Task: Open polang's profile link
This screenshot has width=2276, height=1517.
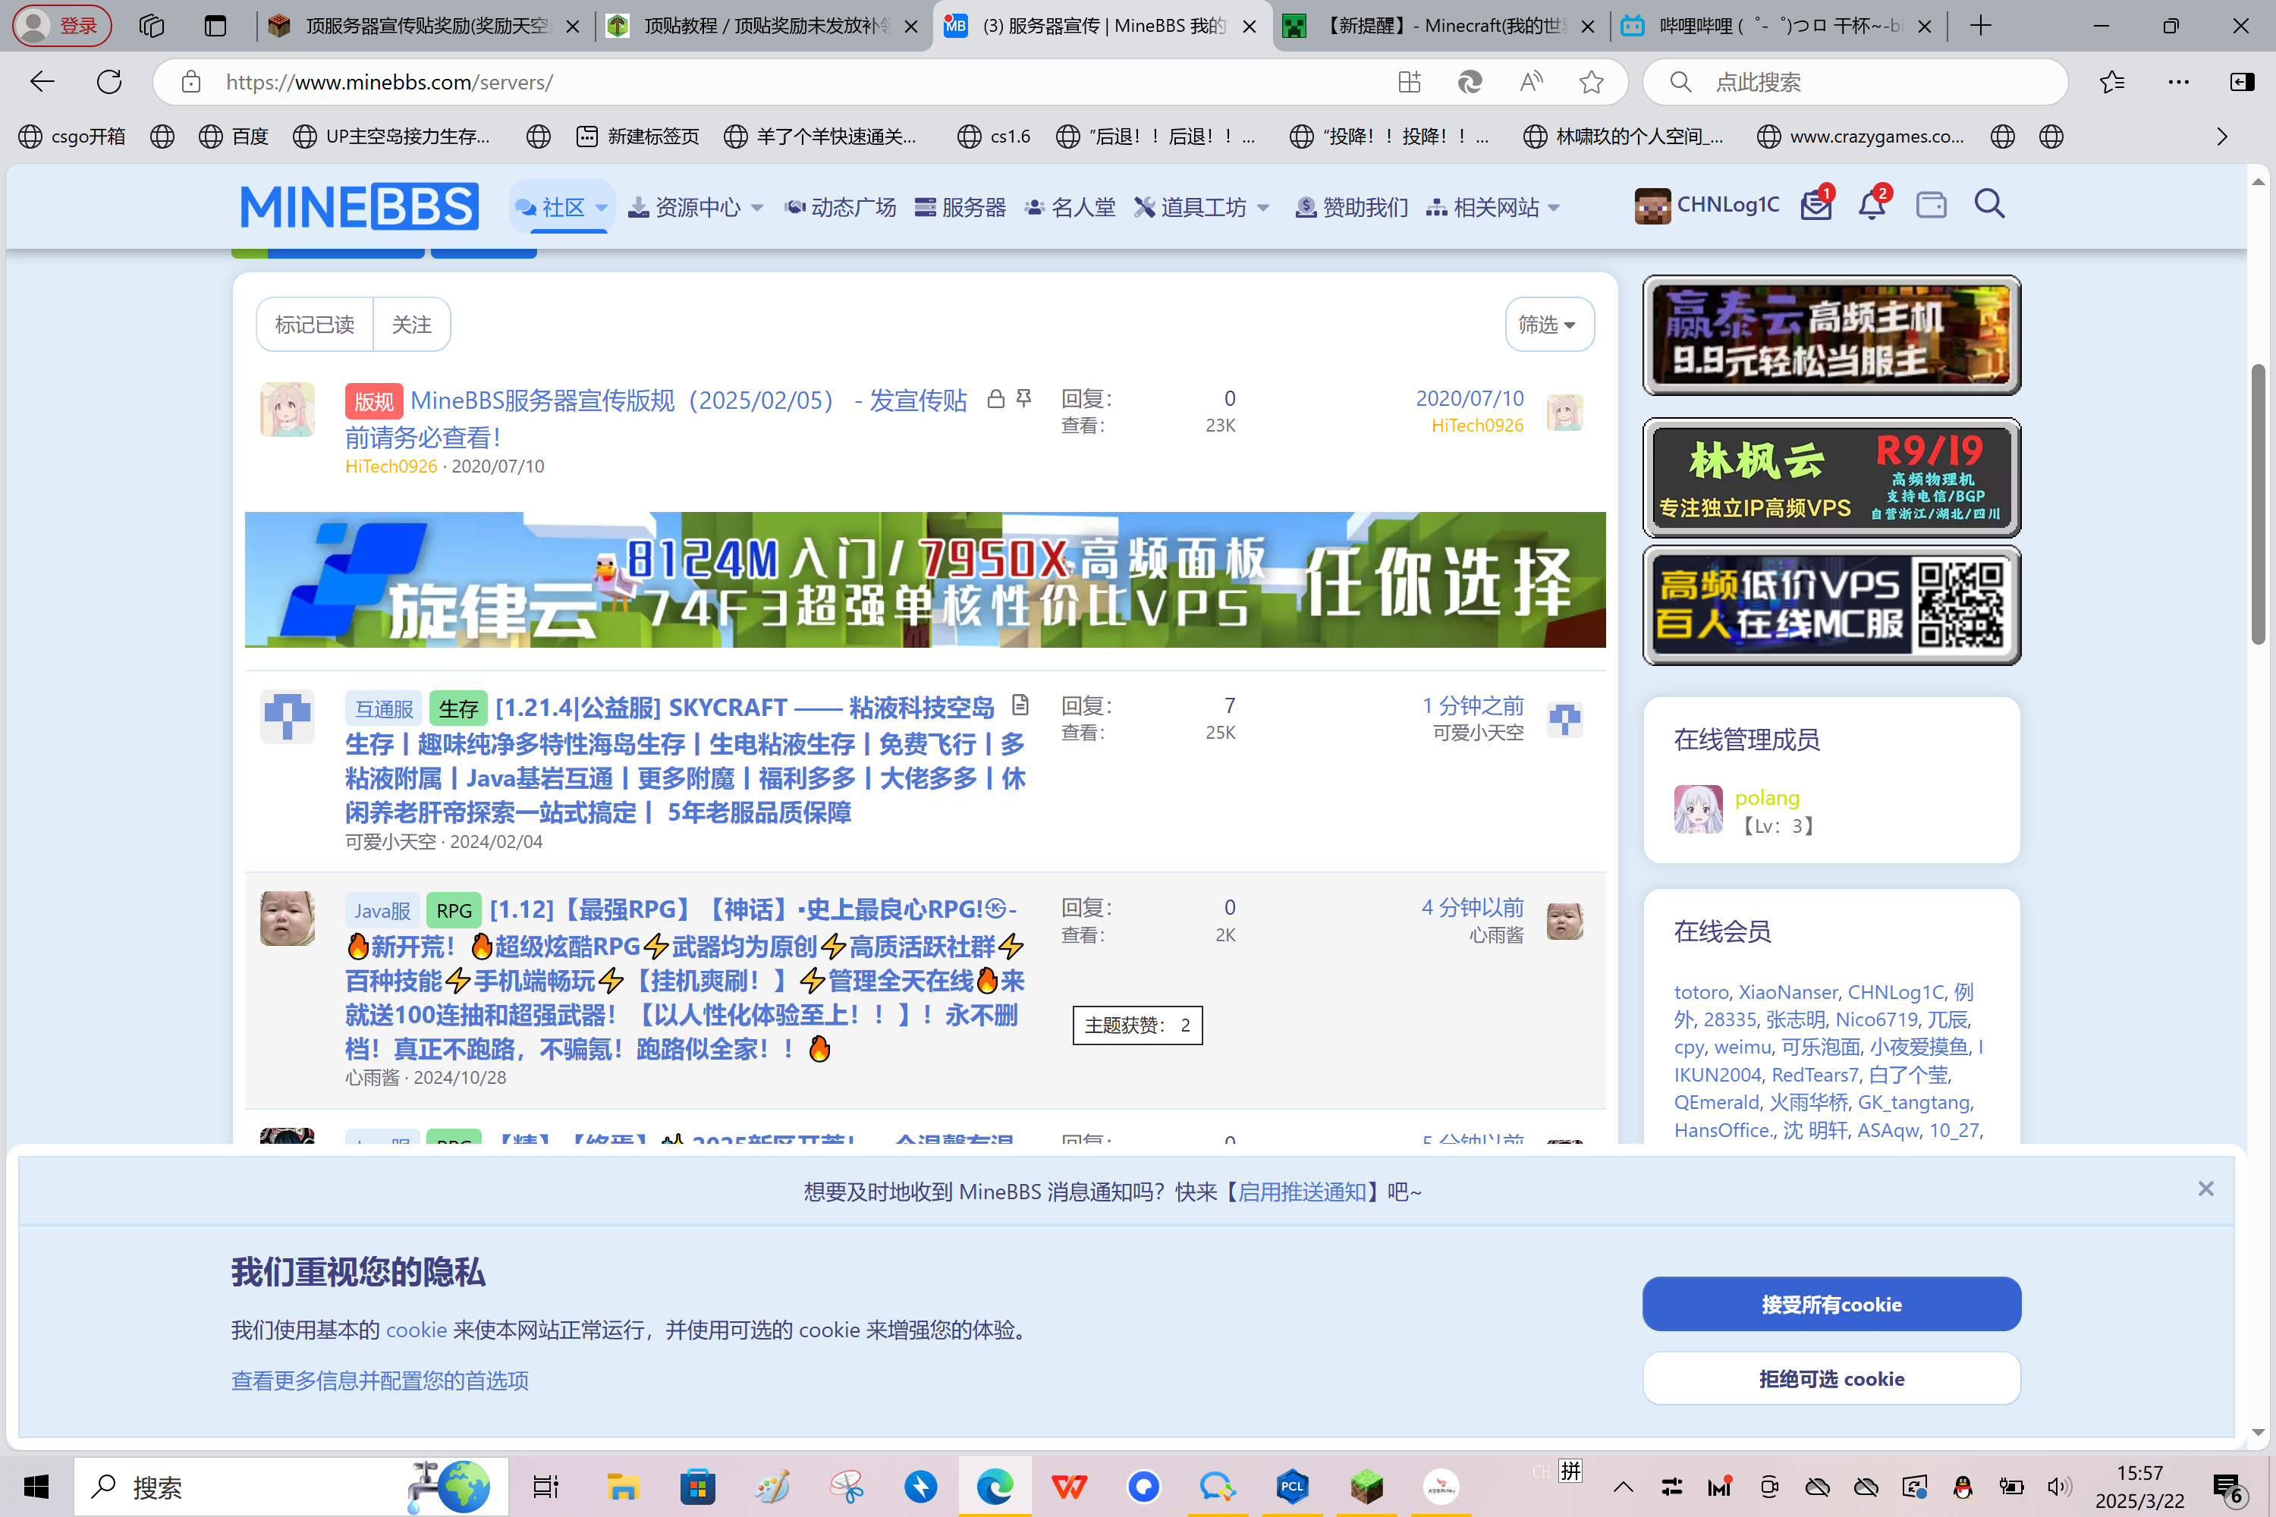Action: coord(1767,797)
